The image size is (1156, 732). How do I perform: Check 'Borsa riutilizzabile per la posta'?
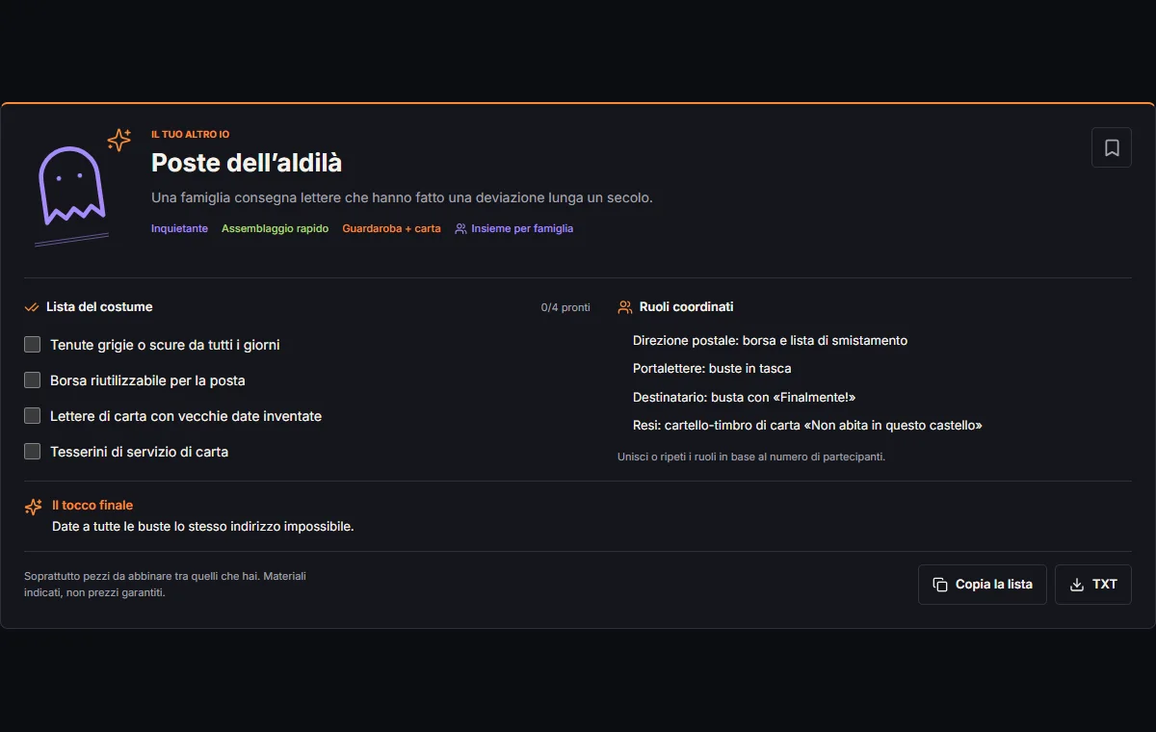click(33, 379)
